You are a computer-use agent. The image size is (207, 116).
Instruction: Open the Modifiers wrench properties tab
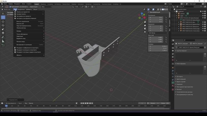[x=173, y=71]
